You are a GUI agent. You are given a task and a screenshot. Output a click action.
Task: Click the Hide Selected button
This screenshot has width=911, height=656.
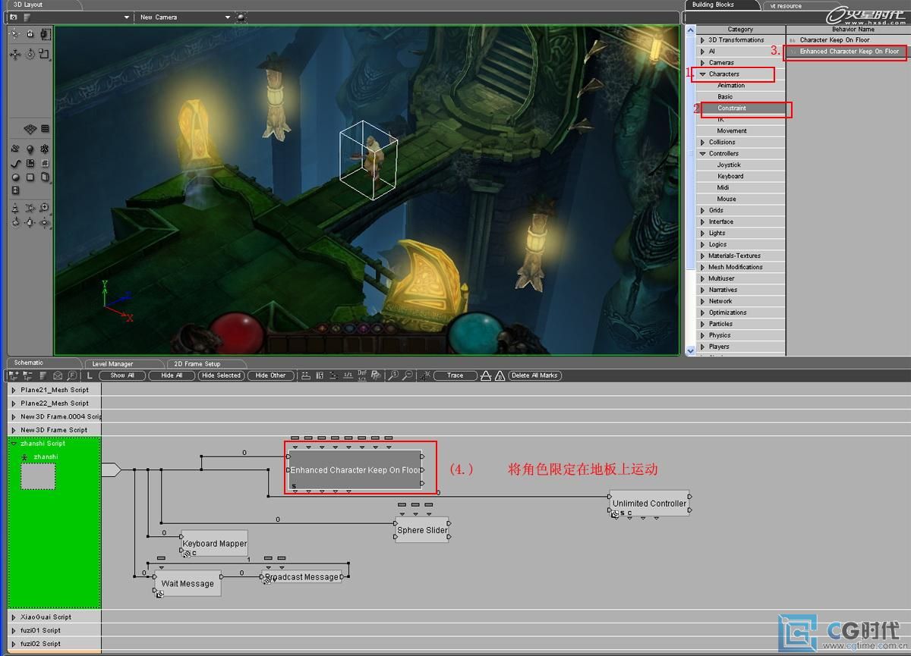(x=221, y=375)
